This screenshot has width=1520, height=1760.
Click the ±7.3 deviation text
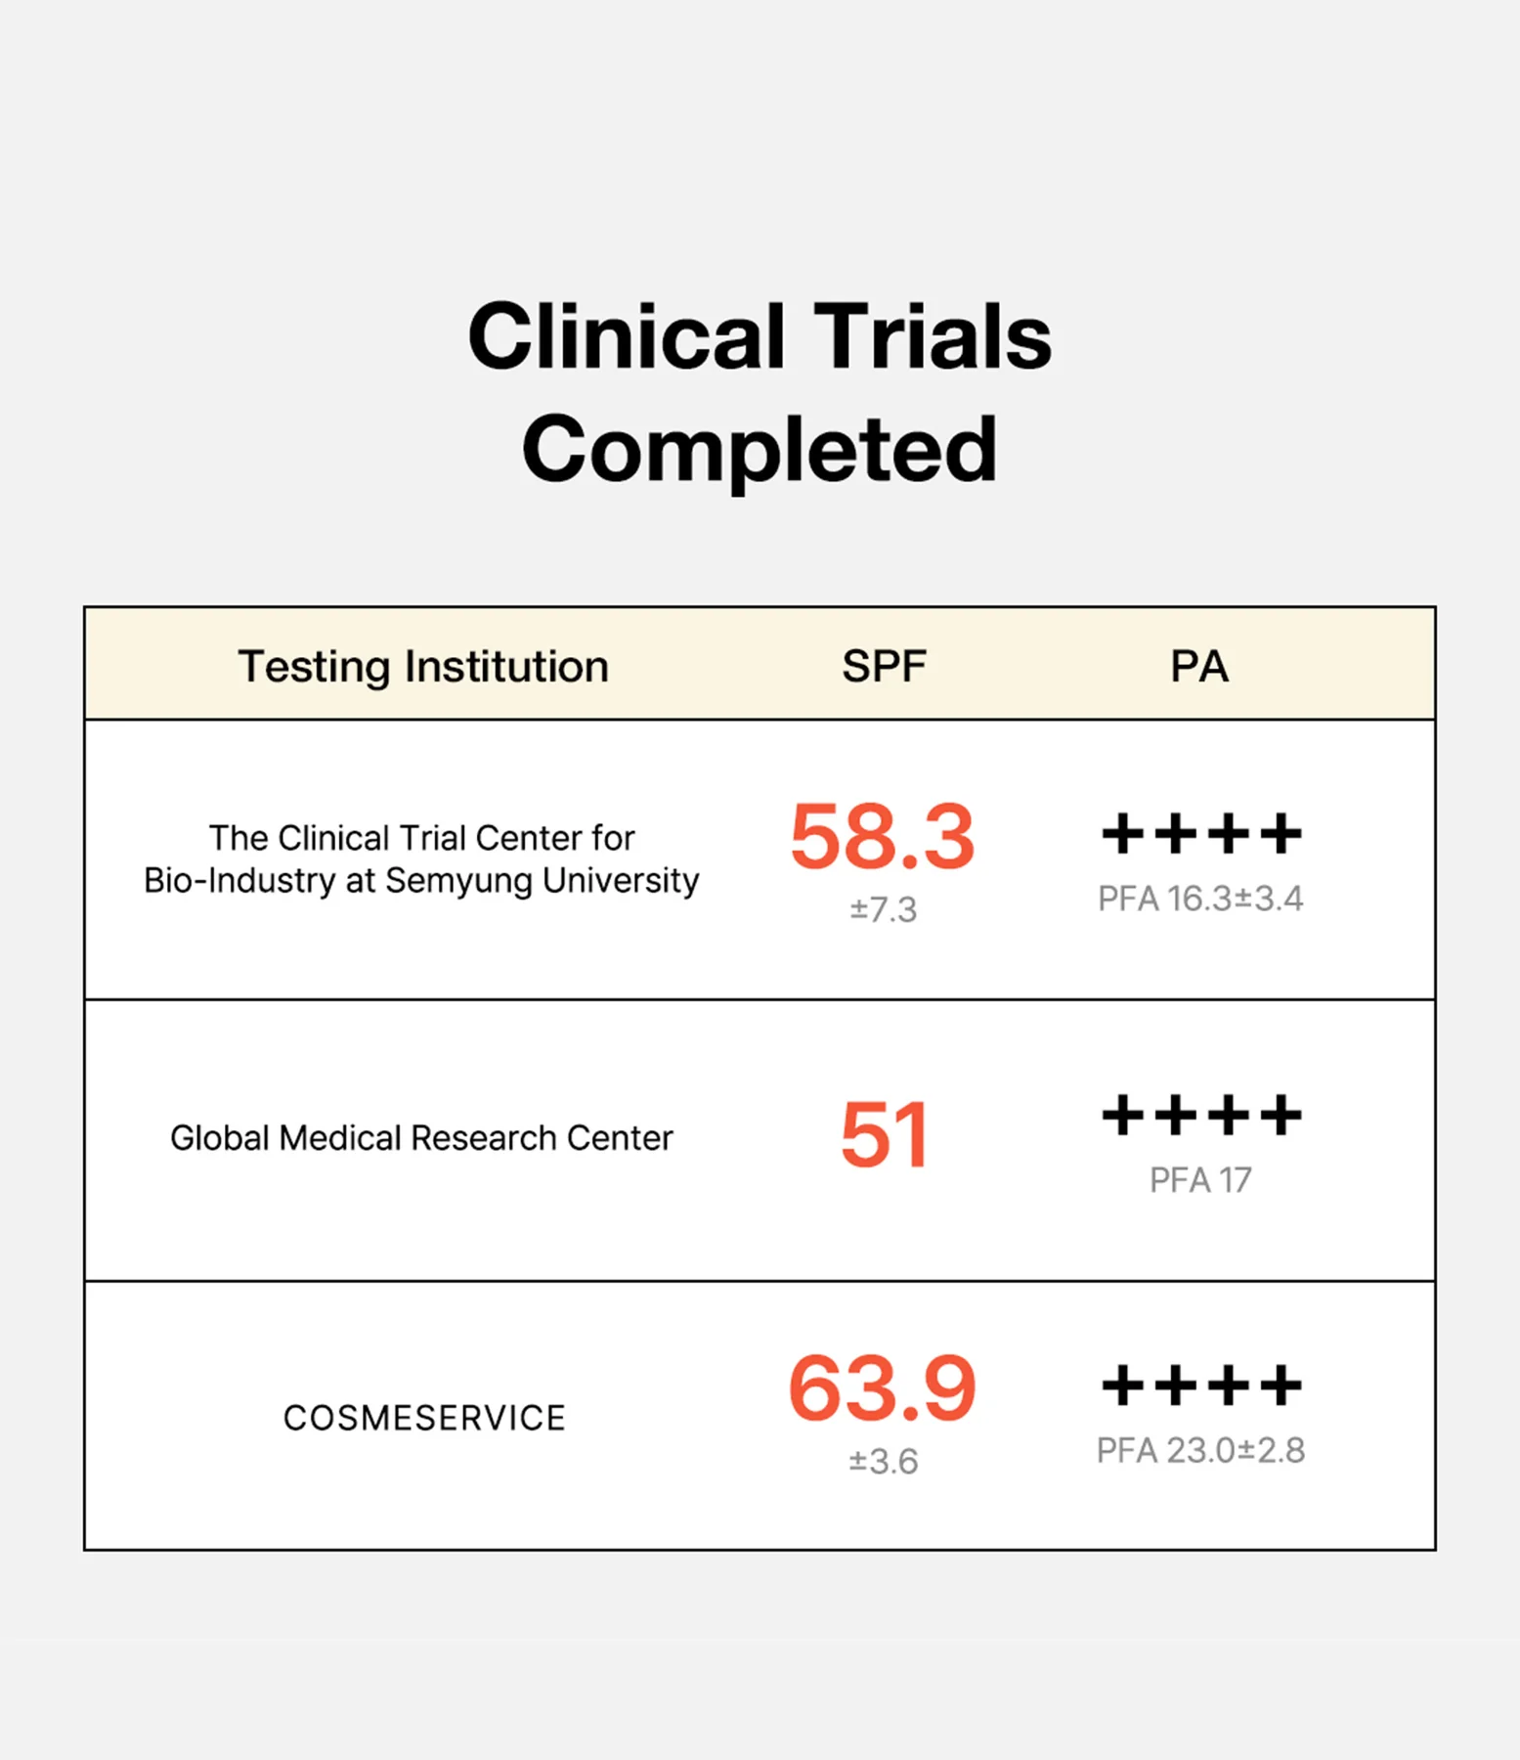(883, 909)
